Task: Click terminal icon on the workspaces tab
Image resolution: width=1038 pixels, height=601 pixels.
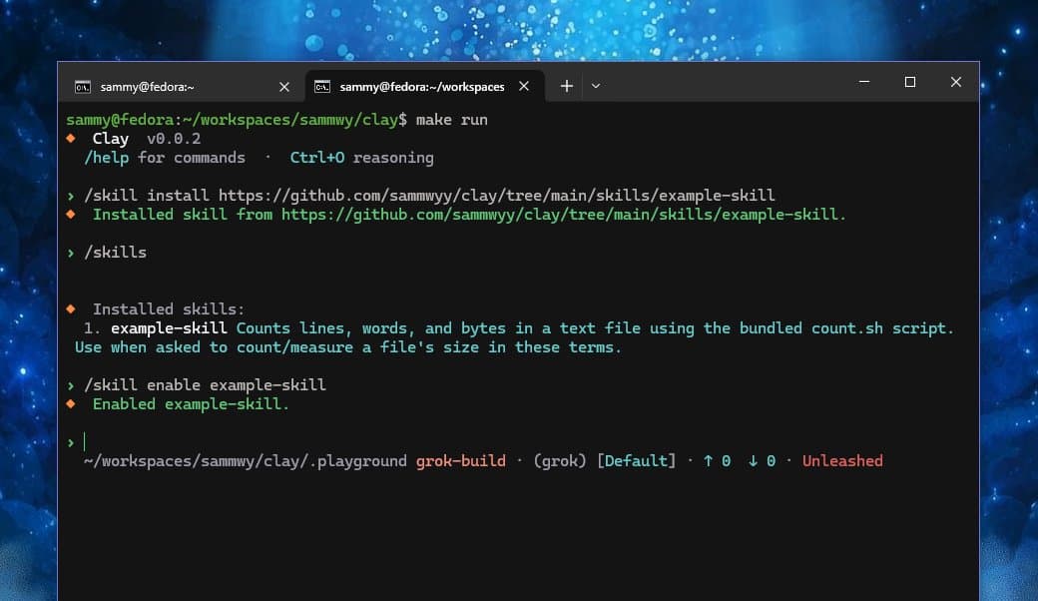Action: [x=322, y=87]
